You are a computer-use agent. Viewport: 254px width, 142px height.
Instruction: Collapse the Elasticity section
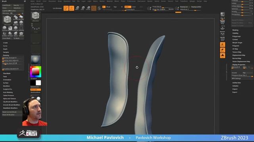[6, 55]
